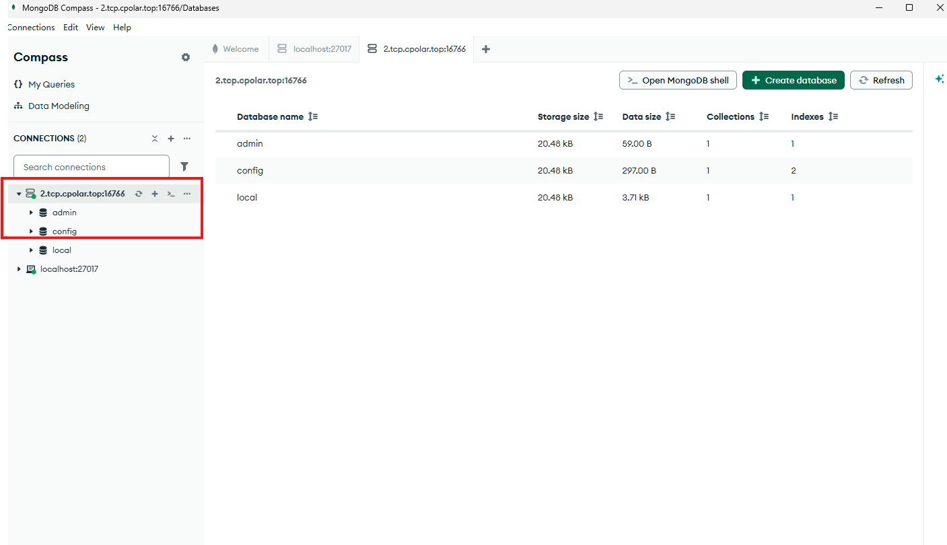947x545 pixels.
Task: Create database via plus on 2.tcp.cpolar.top:16766 row
Action: [x=155, y=194]
